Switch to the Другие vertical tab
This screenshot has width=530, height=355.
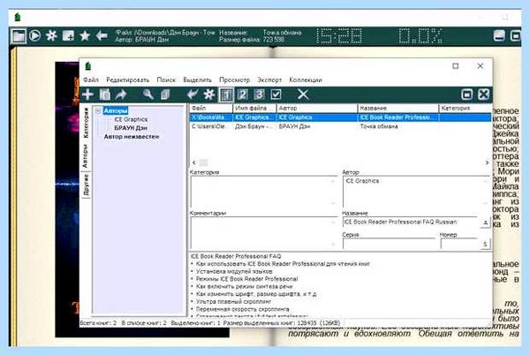click(86, 185)
